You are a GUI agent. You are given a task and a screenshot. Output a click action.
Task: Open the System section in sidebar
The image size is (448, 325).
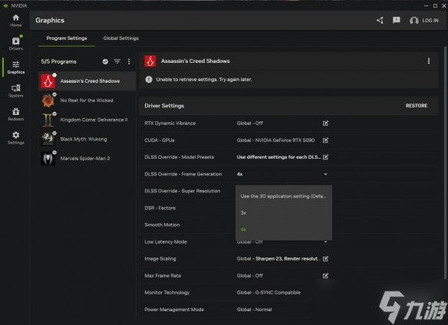pyautogui.click(x=15, y=90)
